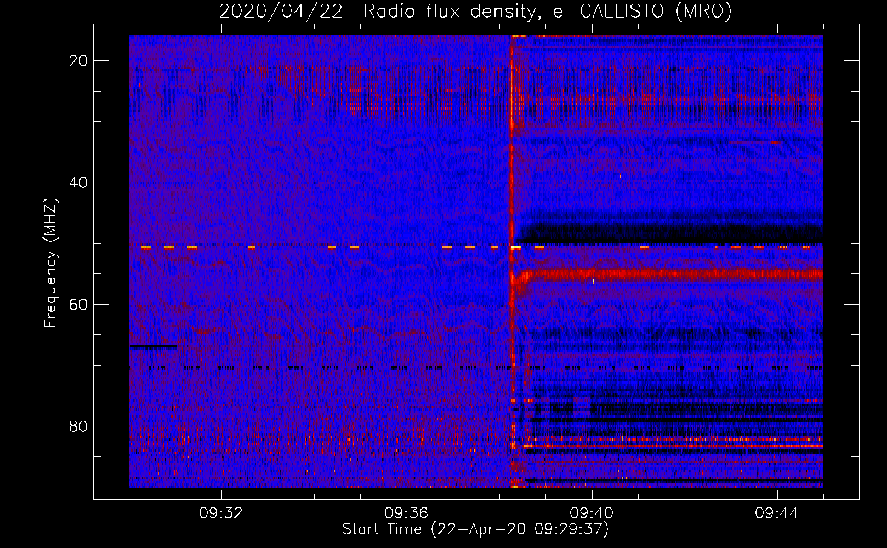
Task: Click the time tick label 09:44
Action: pos(777,513)
